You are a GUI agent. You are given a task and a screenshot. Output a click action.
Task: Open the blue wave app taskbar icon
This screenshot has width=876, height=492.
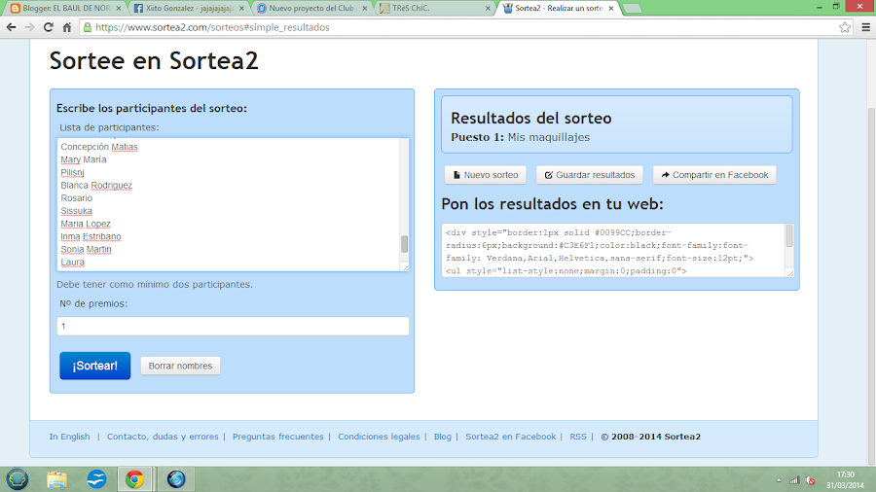click(x=96, y=479)
